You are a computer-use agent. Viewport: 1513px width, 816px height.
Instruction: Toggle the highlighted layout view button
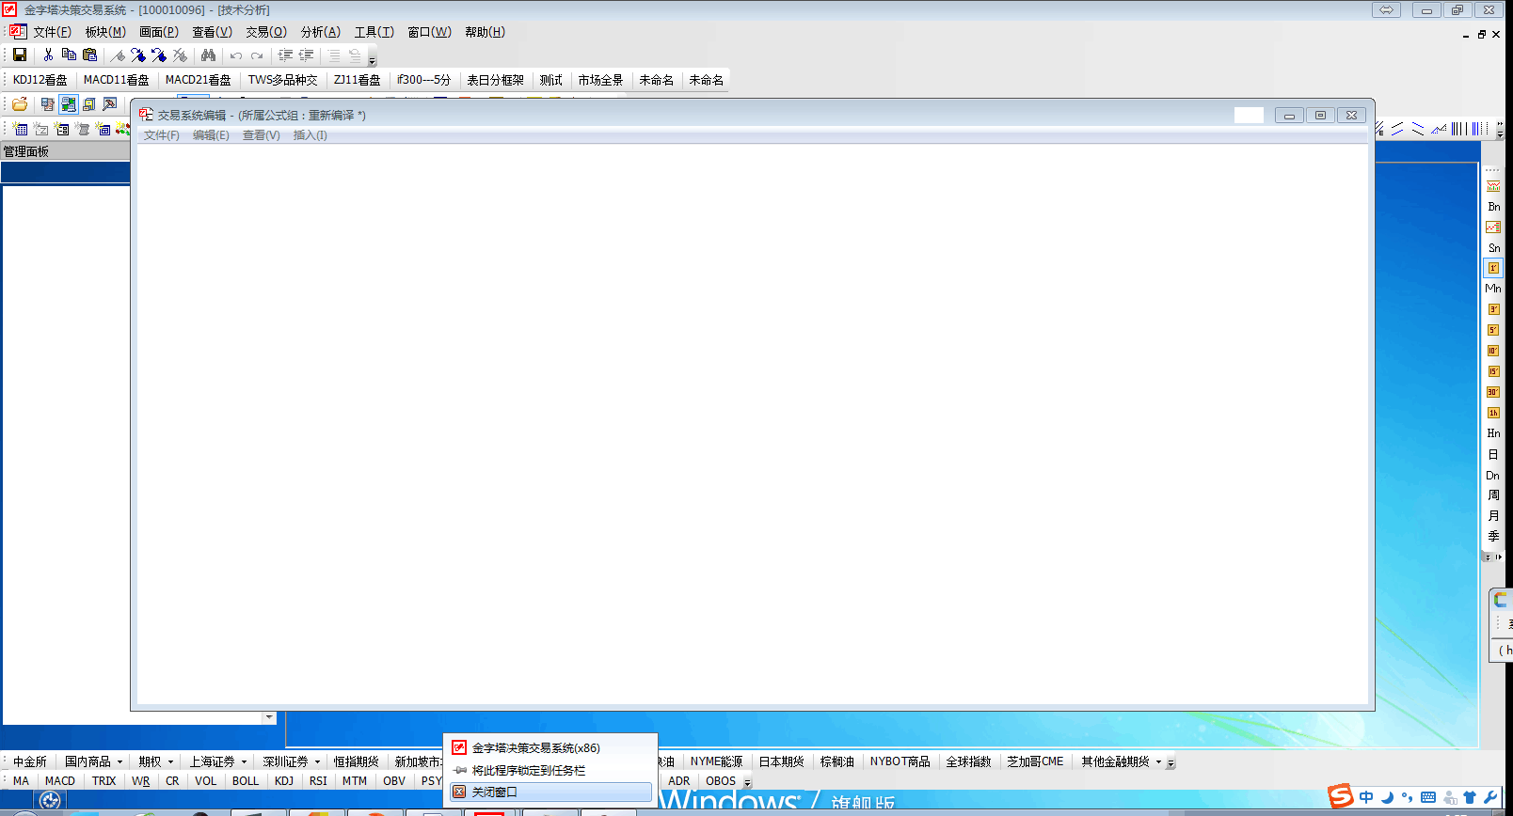coord(68,104)
